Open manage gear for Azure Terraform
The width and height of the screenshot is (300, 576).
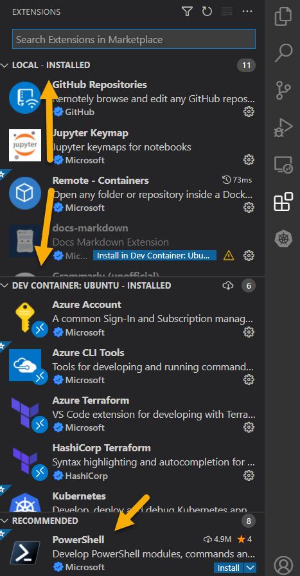point(249,428)
